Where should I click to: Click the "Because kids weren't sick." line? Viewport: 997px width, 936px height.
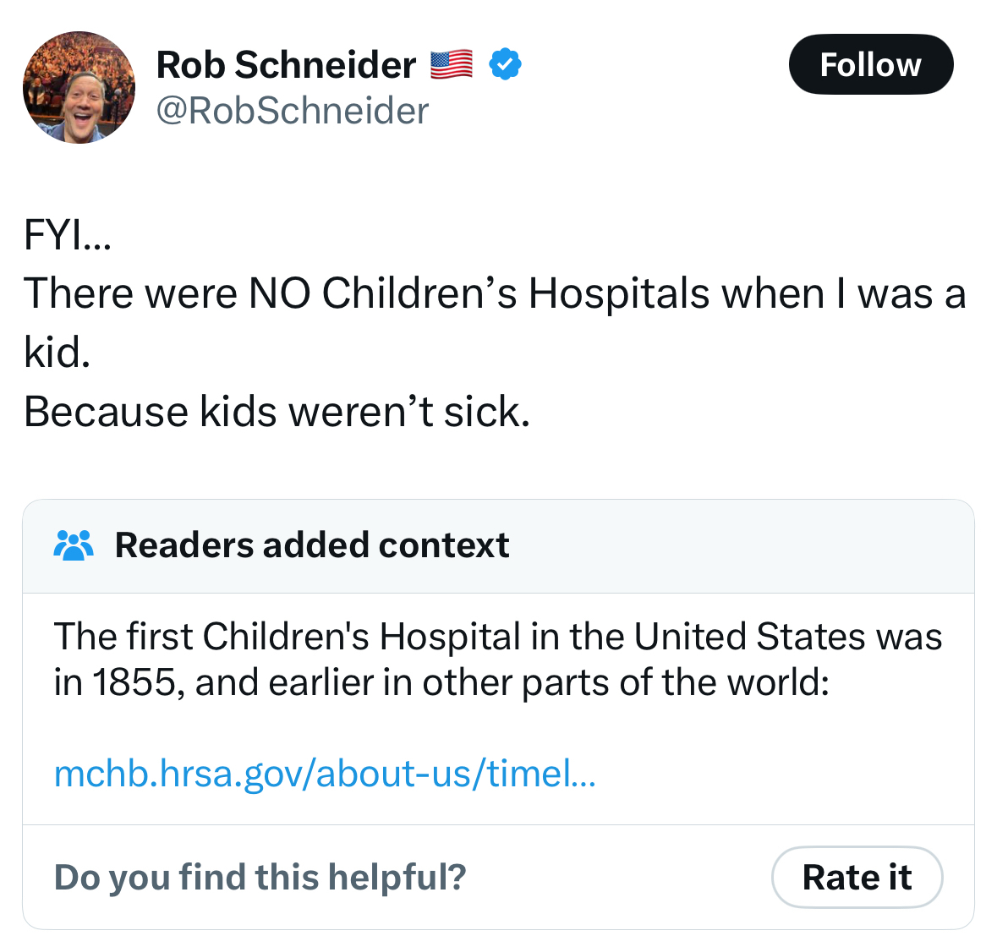[x=277, y=412]
